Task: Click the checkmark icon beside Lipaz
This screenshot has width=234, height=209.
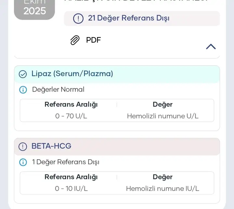Action: [x=23, y=74]
